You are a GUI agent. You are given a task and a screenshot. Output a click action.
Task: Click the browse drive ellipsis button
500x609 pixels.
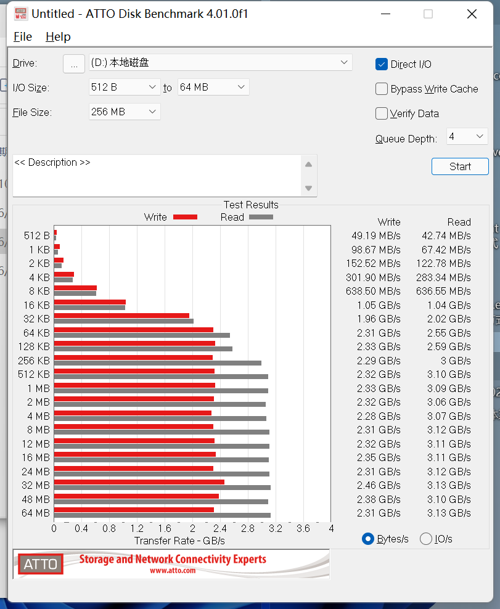74,63
